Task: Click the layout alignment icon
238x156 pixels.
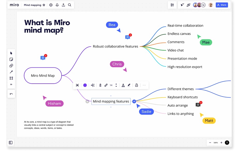Action: (93, 85)
